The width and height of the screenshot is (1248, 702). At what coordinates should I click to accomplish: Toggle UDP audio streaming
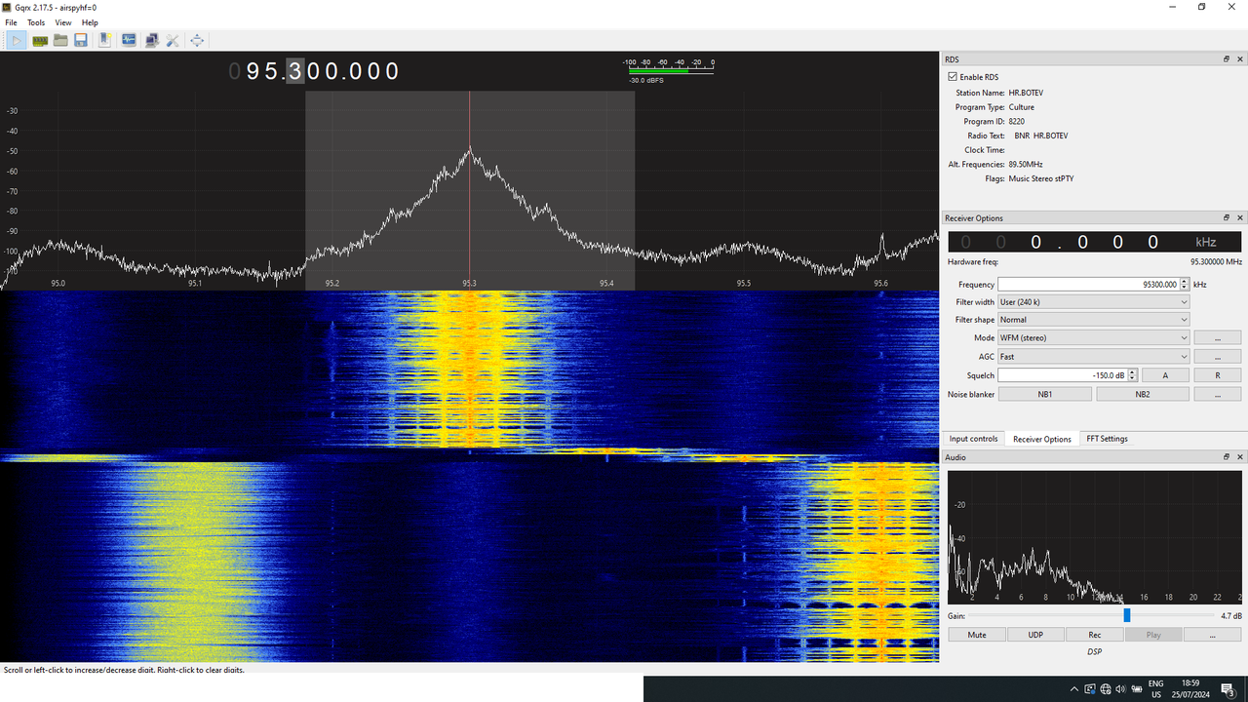pyautogui.click(x=1035, y=635)
